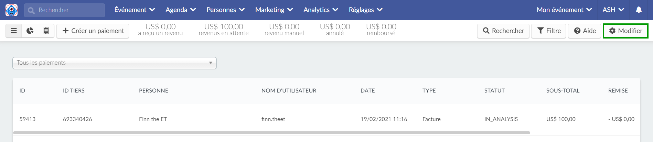
Task: Click person Finn the ET
Action: [153, 119]
